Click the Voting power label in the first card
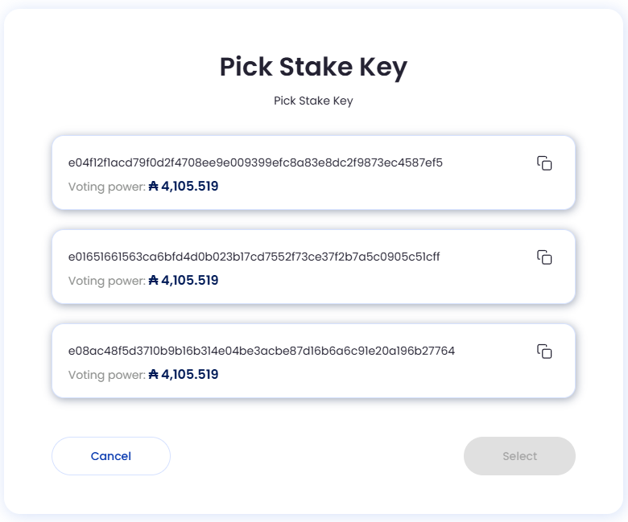Image resolution: width=628 pixels, height=522 pixels. click(x=107, y=187)
